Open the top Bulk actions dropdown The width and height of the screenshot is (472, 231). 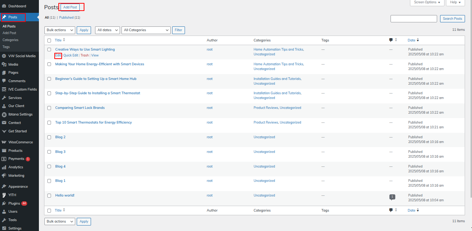tap(59, 30)
